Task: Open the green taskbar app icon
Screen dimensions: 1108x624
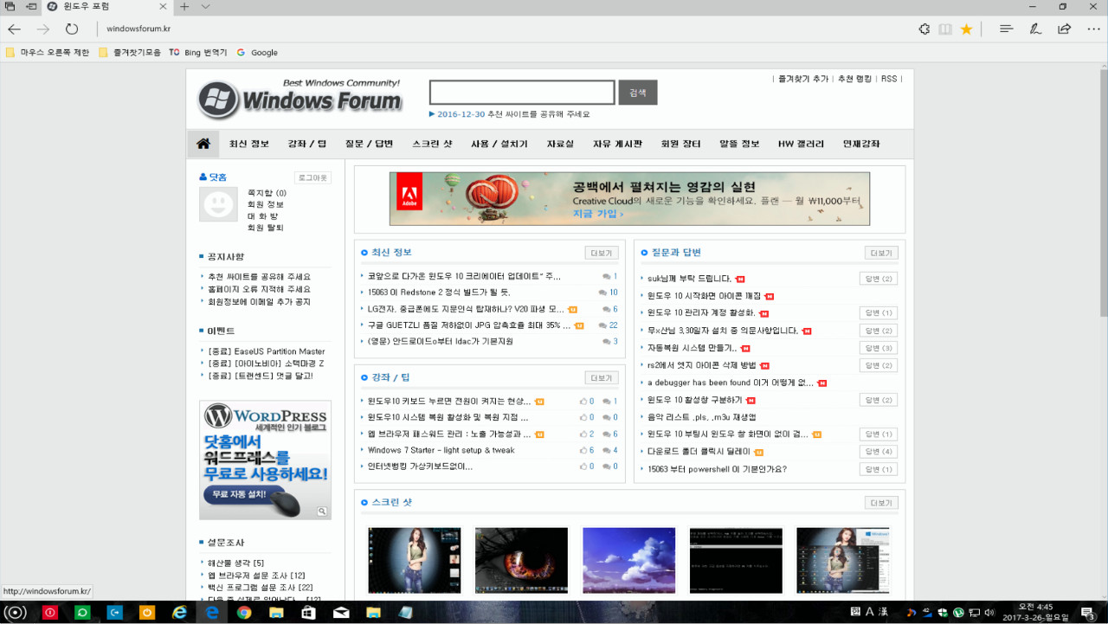Action: pos(83,613)
